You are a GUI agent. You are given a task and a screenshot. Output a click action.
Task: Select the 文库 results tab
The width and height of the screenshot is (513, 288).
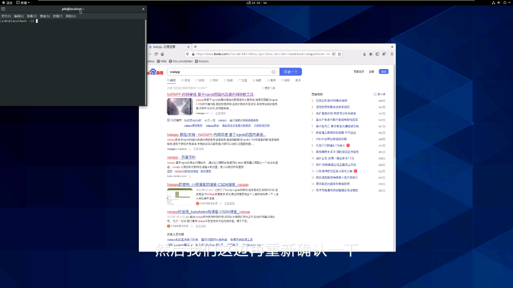click(x=243, y=80)
